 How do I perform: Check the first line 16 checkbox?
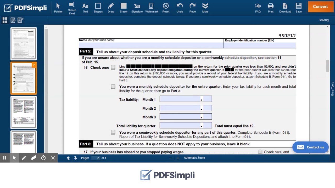point(113,67)
